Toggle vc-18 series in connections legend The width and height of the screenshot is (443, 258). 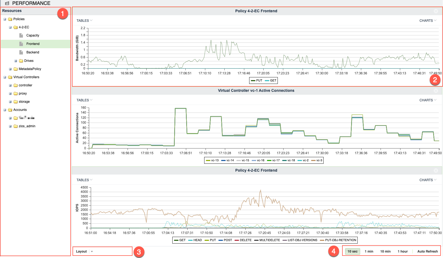288,160
